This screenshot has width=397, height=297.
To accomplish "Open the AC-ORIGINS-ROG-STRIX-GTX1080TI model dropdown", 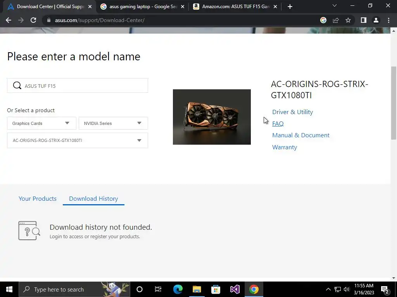I will click(78, 140).
